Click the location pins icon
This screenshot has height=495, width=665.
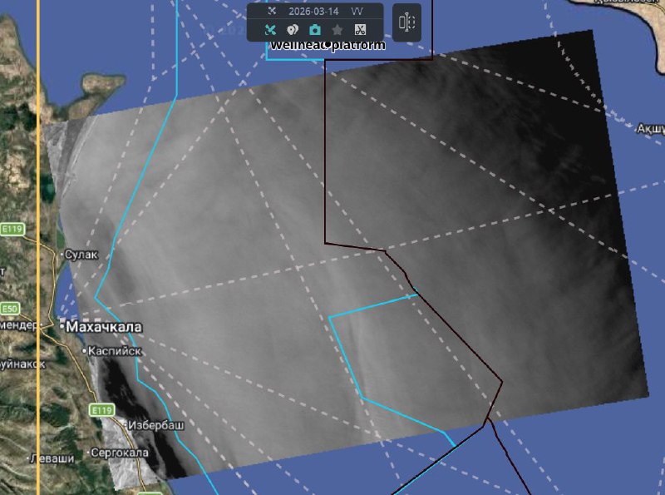[x=293, y=30]
